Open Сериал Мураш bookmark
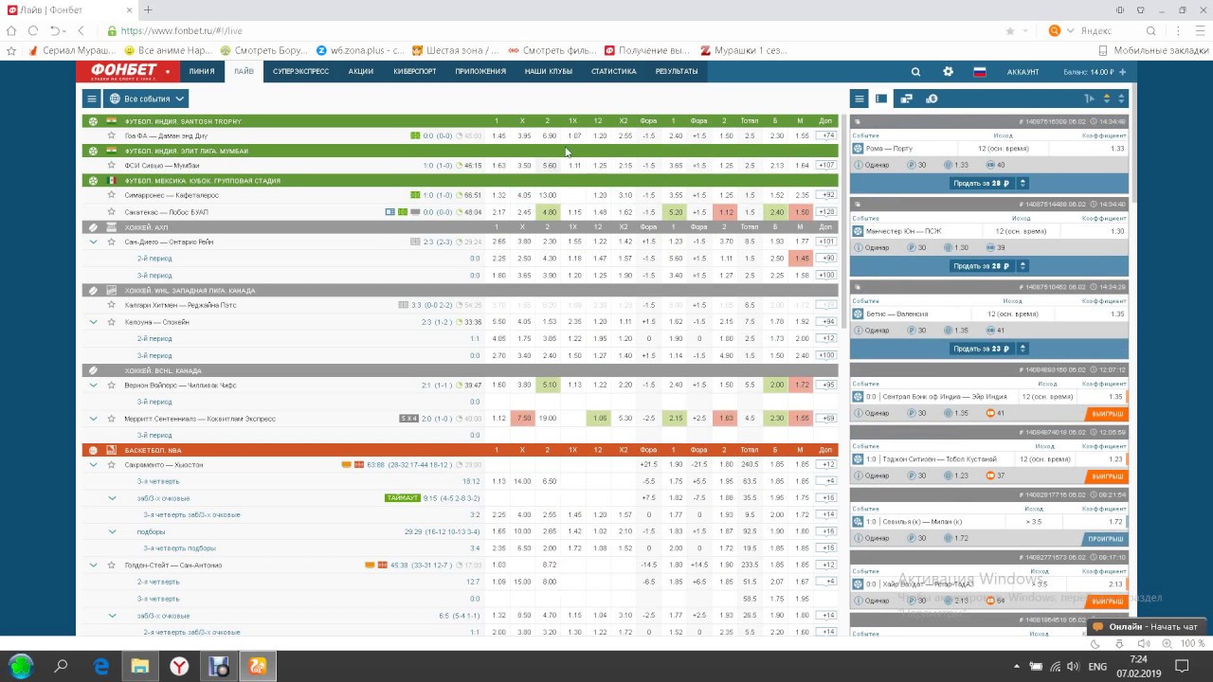 tap(74, 50)
